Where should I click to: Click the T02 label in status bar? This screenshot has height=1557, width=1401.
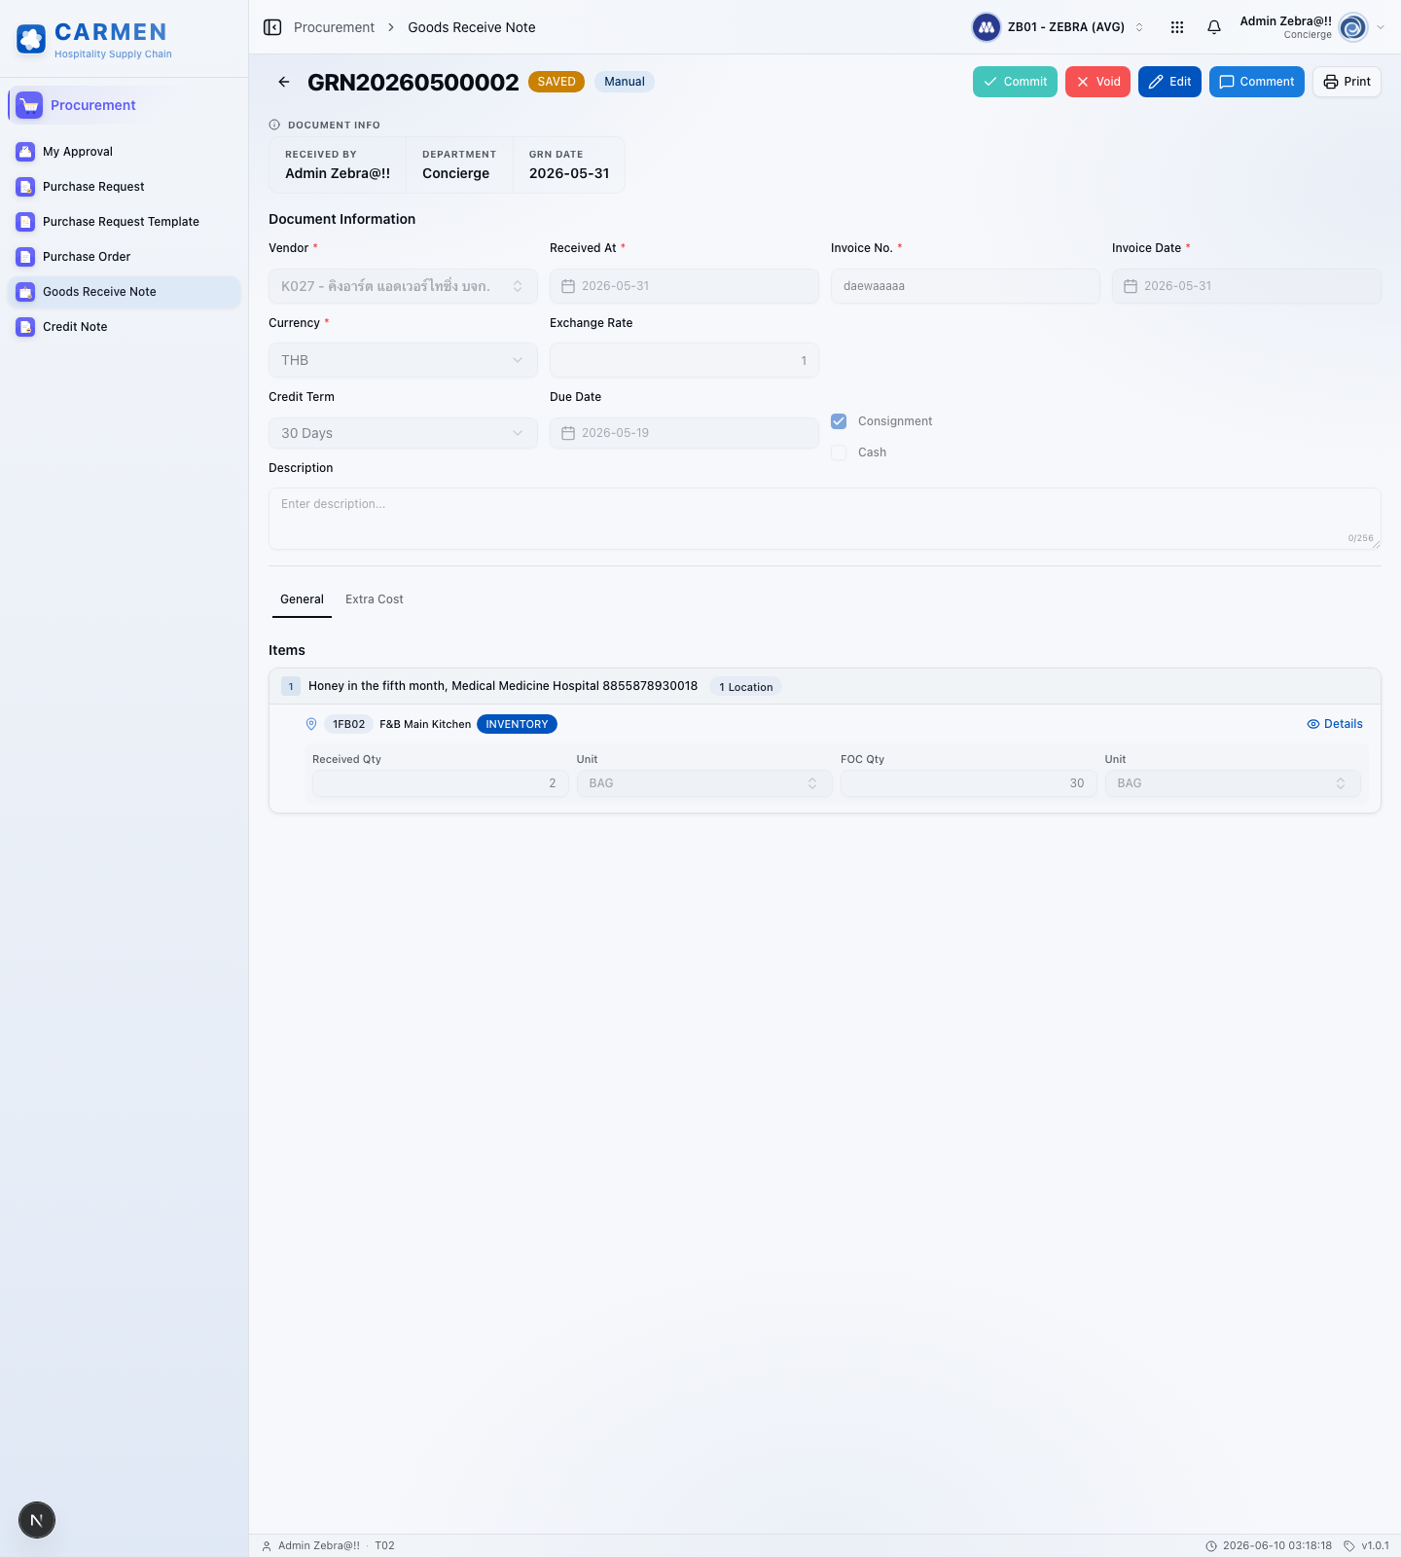click(384, 1546)
